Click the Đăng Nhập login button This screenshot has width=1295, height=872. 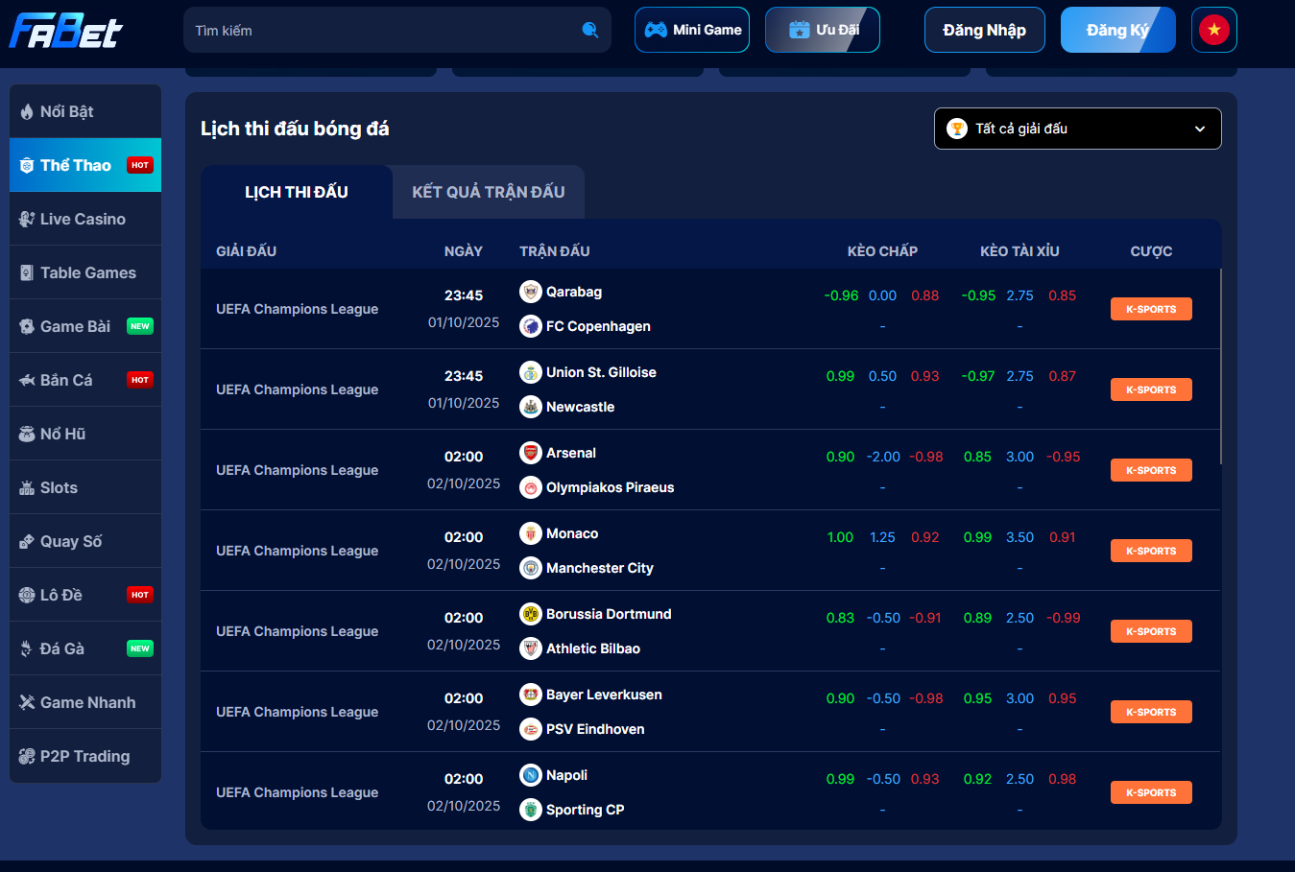[x=984, y=30]
